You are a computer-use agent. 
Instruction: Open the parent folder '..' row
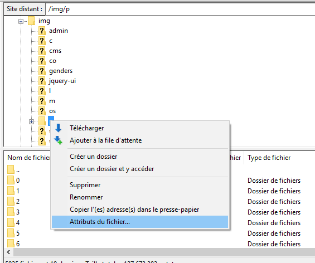(14, 169)
